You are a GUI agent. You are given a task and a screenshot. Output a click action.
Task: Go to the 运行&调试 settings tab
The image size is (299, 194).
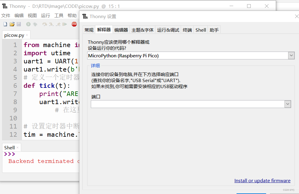point(168,30)
